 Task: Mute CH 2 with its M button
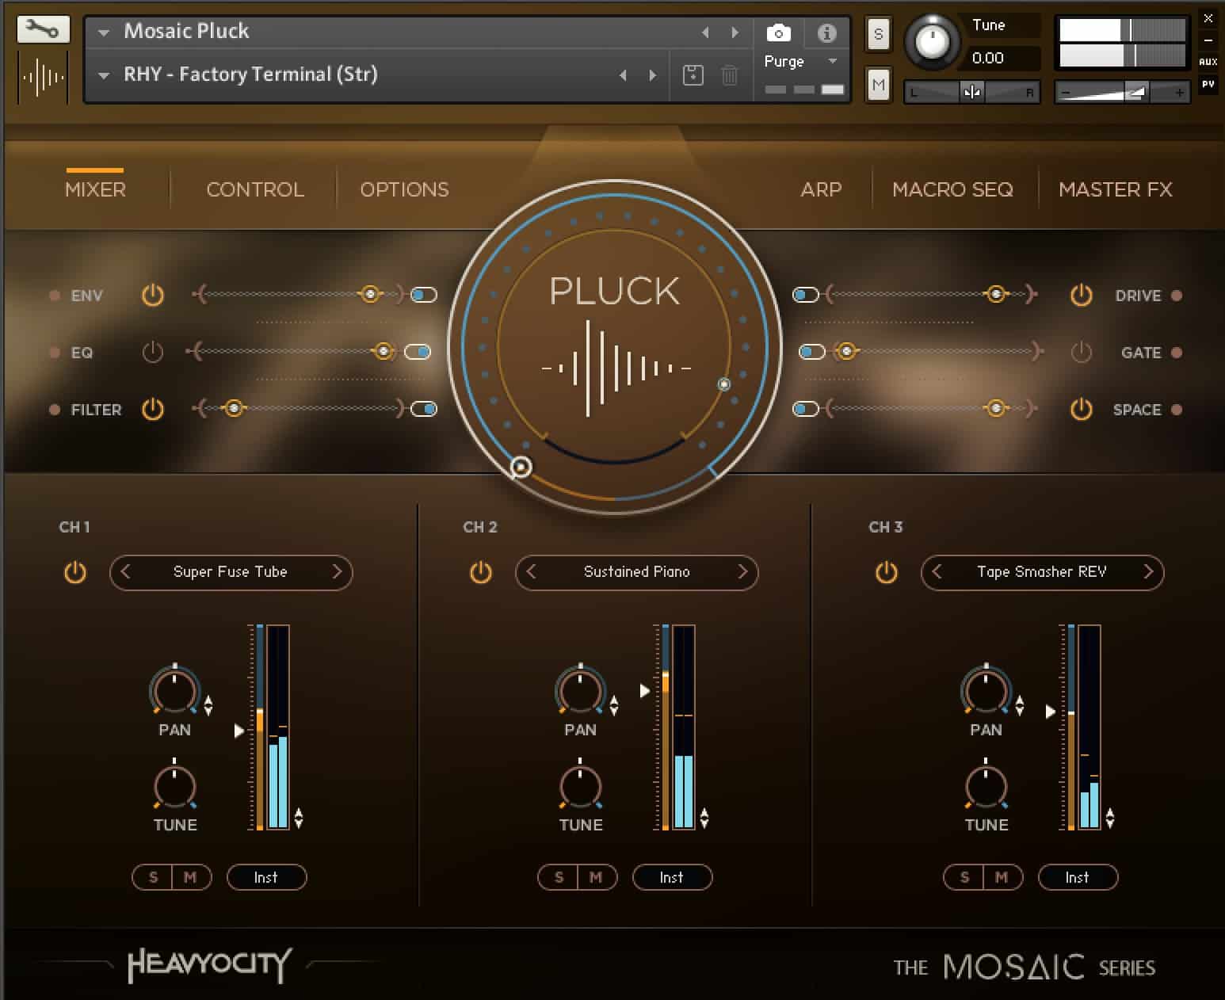(x=597, y=877)
